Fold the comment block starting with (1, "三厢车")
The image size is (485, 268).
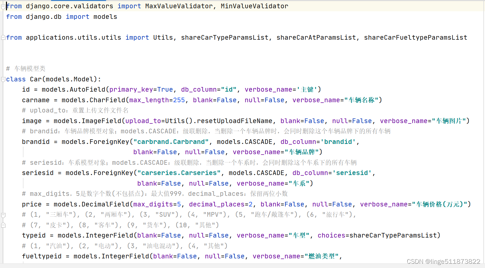(3, 215)
